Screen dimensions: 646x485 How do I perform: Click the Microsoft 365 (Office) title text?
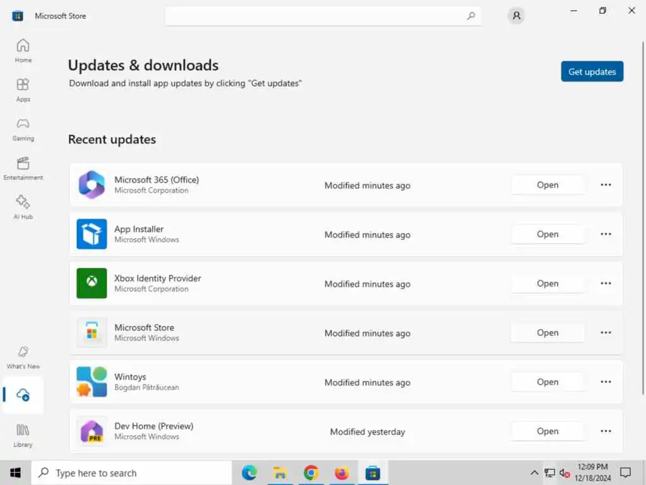(x=156, y=180)
